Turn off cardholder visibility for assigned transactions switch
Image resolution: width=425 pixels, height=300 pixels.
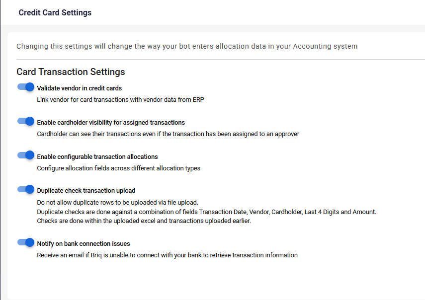click(26, 121)
